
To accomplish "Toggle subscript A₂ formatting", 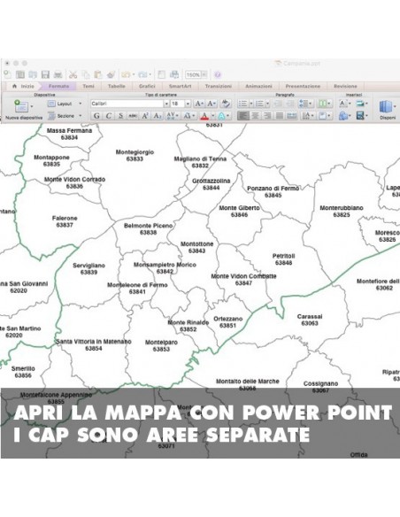I will click(x=158, y=116).
